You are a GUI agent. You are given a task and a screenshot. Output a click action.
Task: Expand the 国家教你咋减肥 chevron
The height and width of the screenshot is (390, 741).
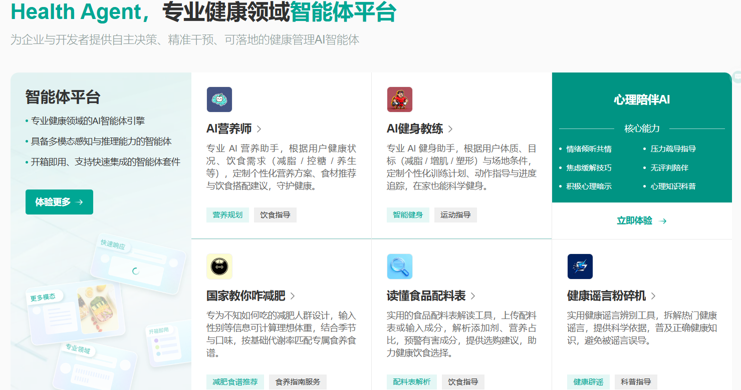(293, 296)
